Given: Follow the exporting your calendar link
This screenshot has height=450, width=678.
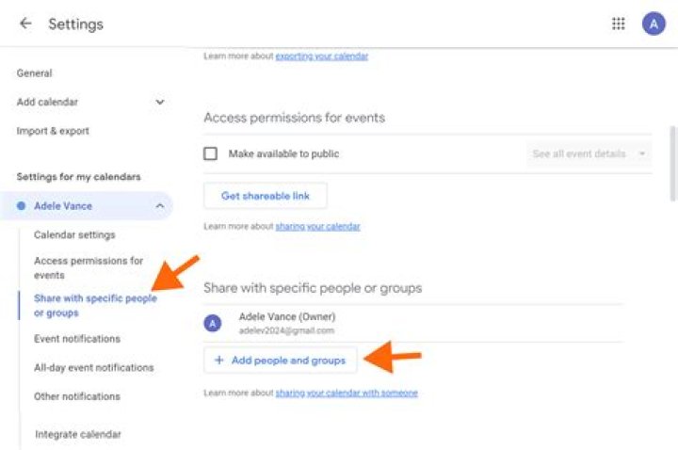Looking at the screenshot, I should click(322, 56).
